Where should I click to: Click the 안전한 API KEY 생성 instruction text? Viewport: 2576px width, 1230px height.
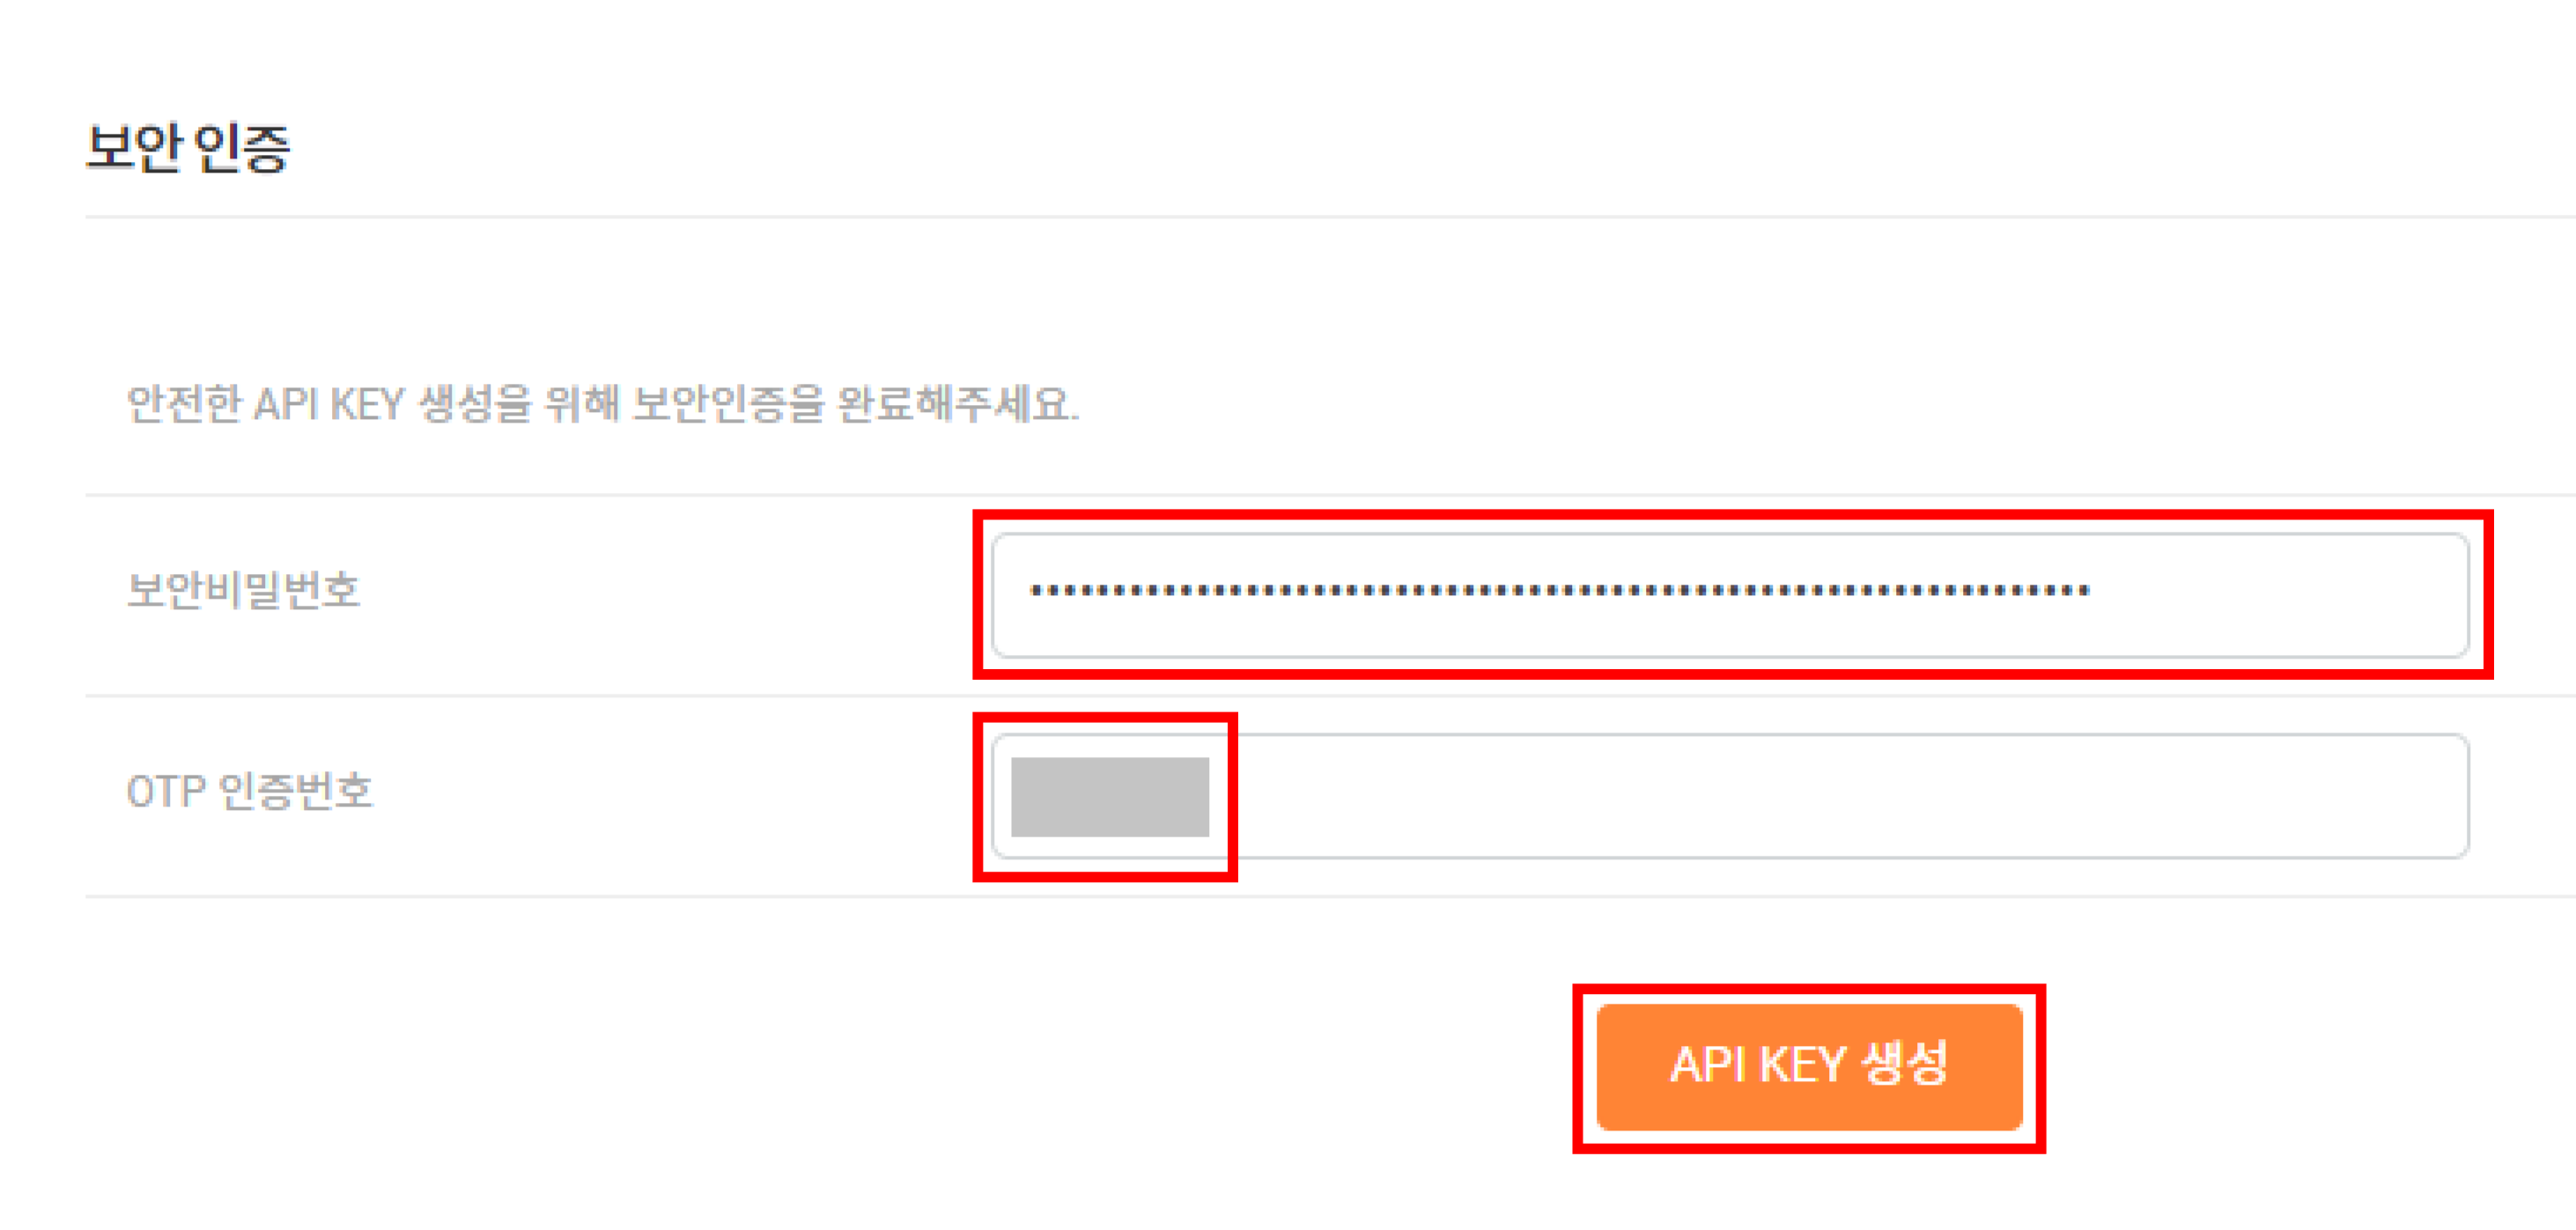[602, 404]
